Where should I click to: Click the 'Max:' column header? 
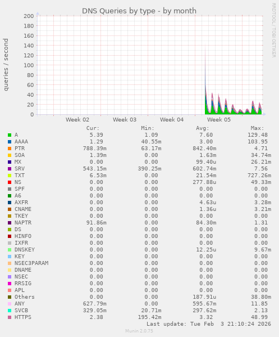258,128
